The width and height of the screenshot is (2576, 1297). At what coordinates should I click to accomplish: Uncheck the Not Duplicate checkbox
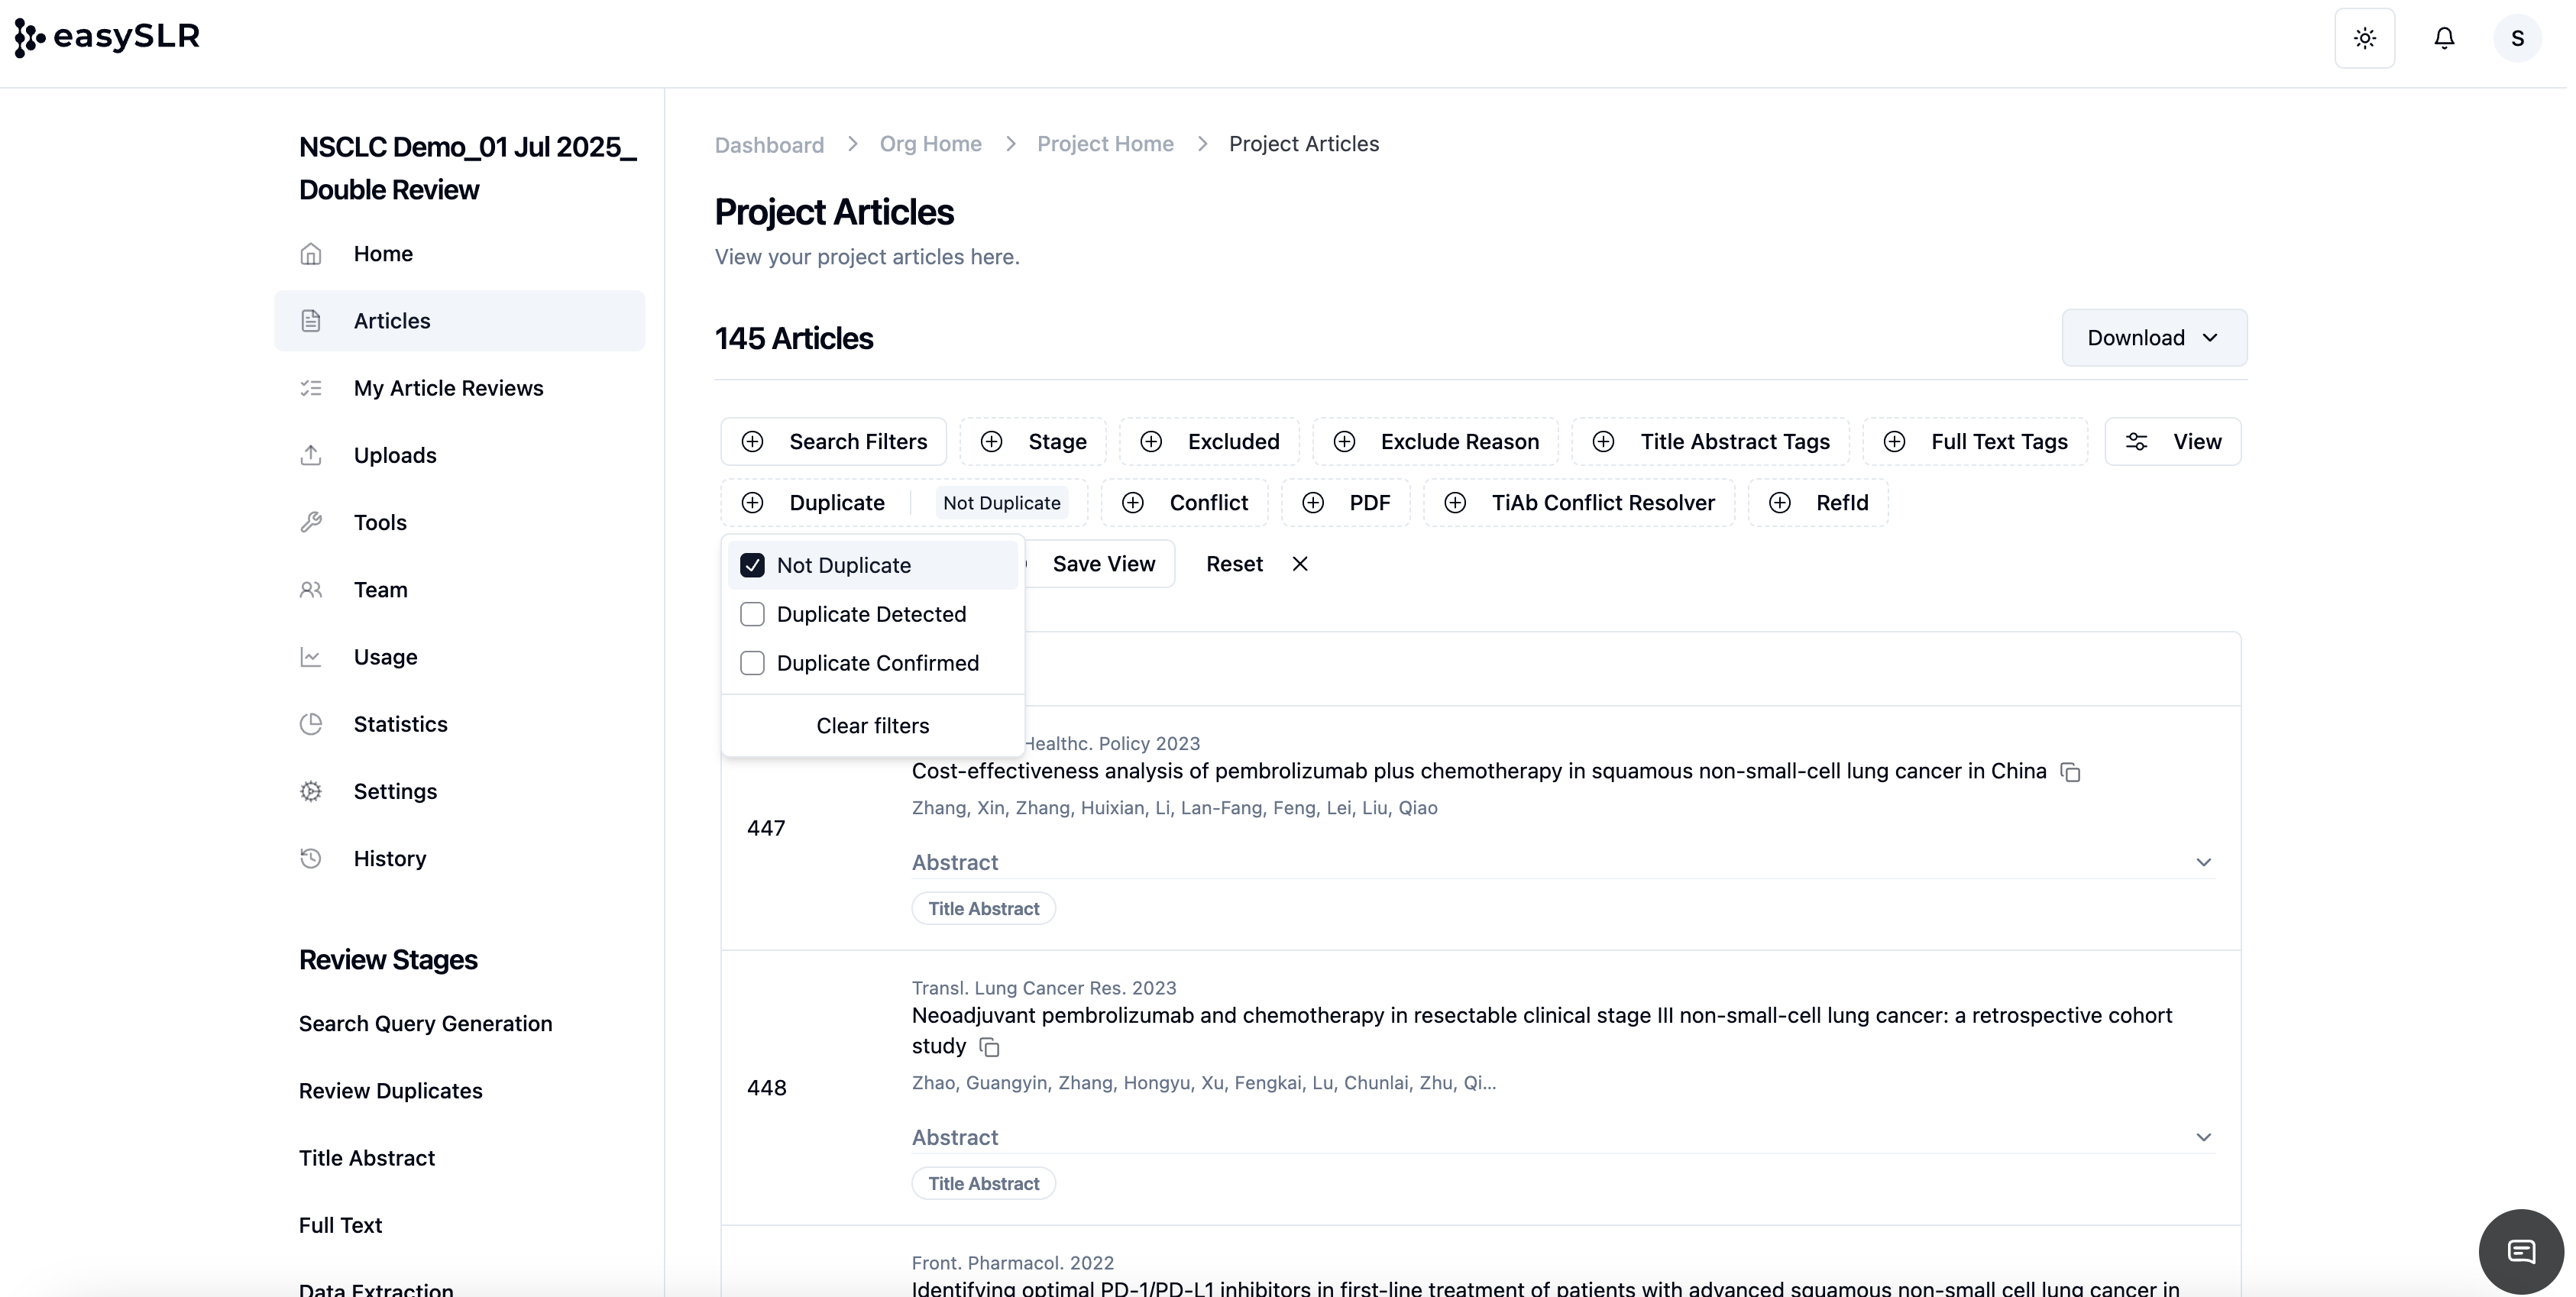click(752, 565)
